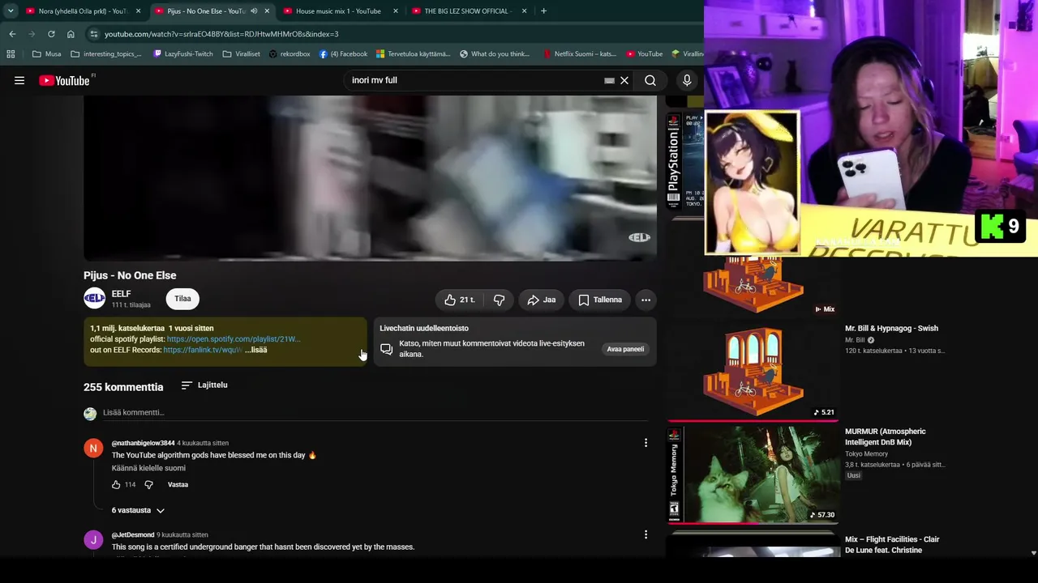Viewport: 1038px width, 583px height.
Task: Open the interesting_topics bookmarks folder
Action: click(x=106, y=54)
